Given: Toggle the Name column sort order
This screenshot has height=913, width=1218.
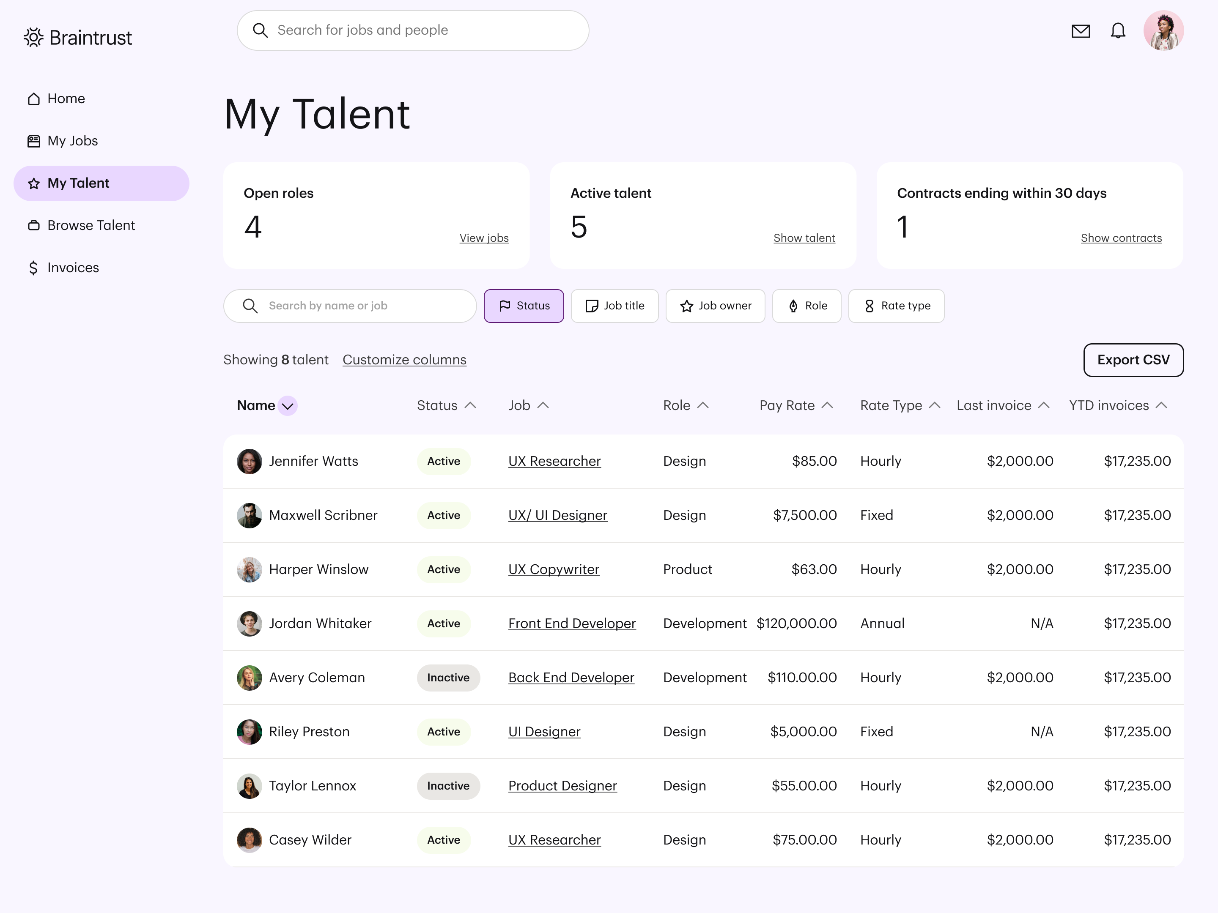Looking at the screenshot, I should [288, 405].
